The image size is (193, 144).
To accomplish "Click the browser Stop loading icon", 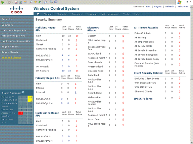I will [16, 2].
